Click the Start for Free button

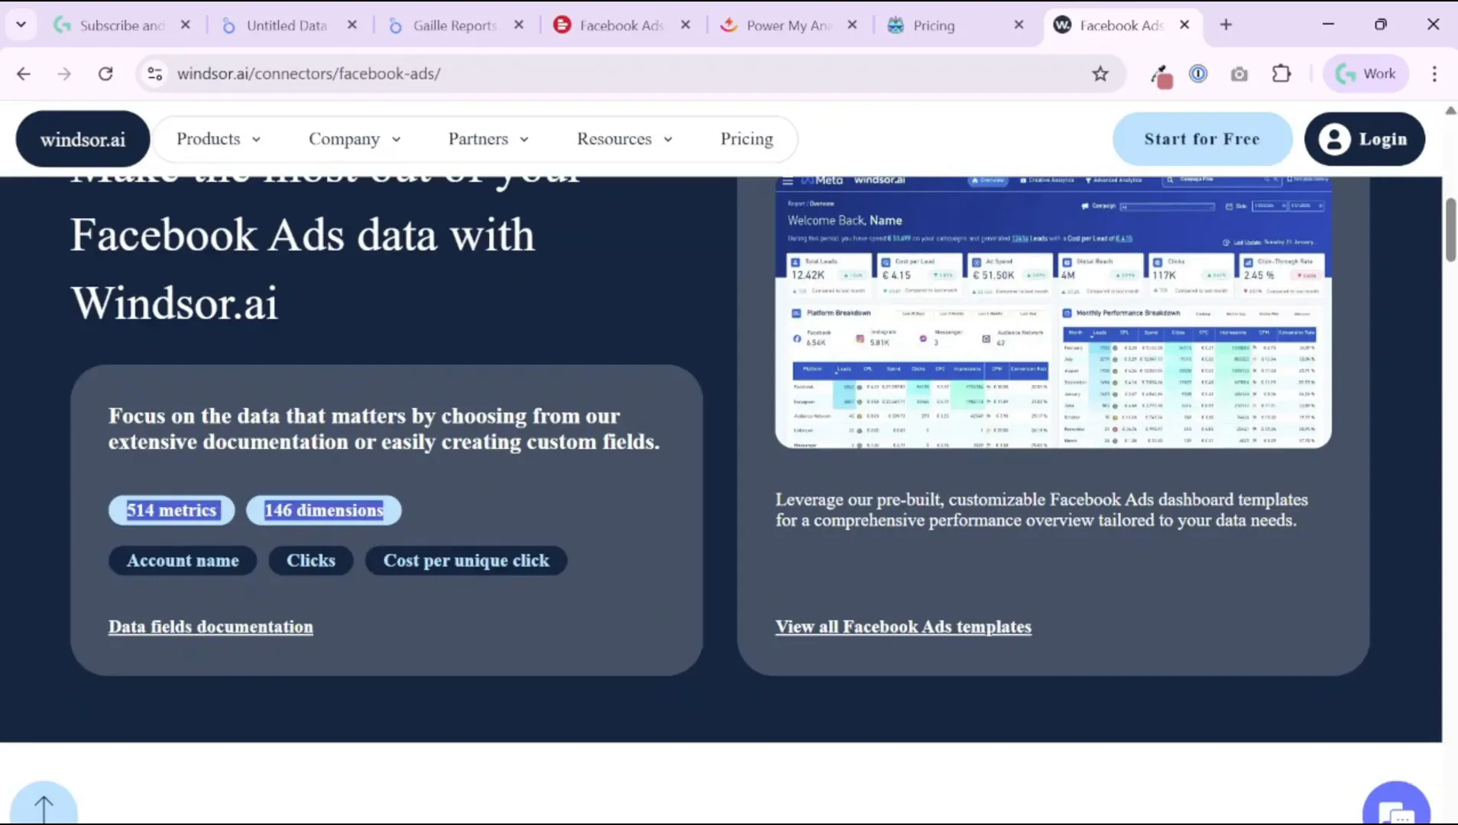[1201, 138]
